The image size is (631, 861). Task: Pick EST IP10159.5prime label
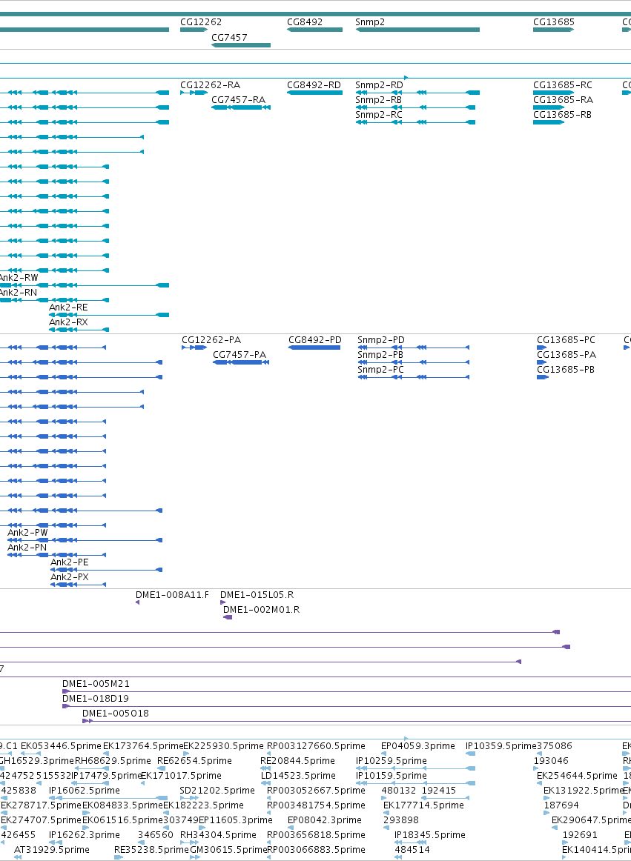(392, 776)
